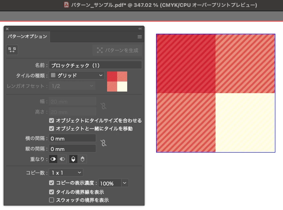Click the document title パターン_サンプル.pdf
283x210 pixels.
[x=98, y=5]
